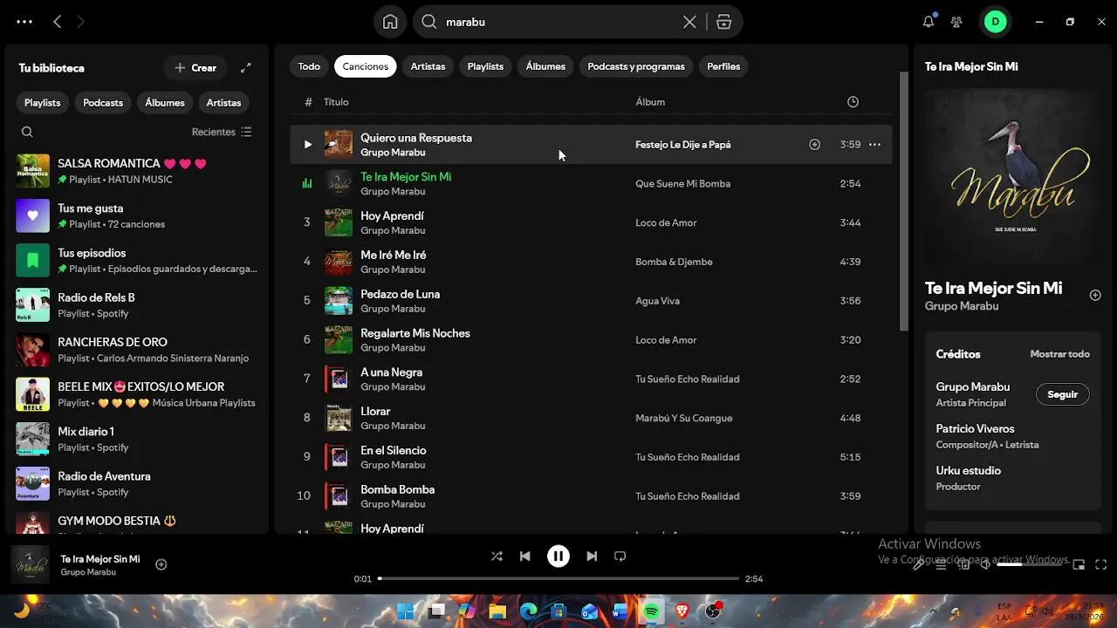Image resolution: width=1117 pixels, height=628 pixels.
Task: Open Tus episodios in library
Action: coord(137,260)
